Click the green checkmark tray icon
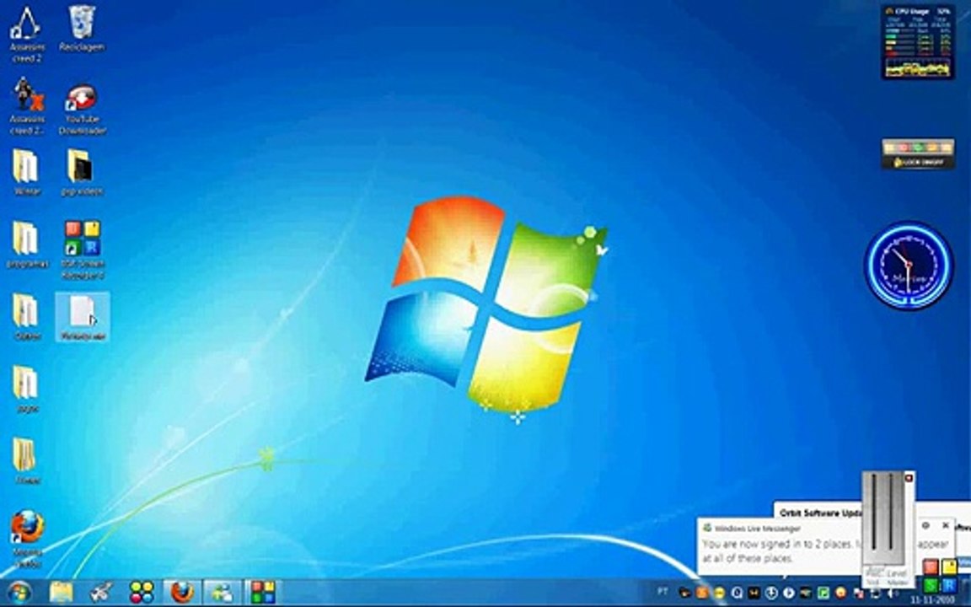The width and height of the screenshot is (971, 607). coord(823,593)
